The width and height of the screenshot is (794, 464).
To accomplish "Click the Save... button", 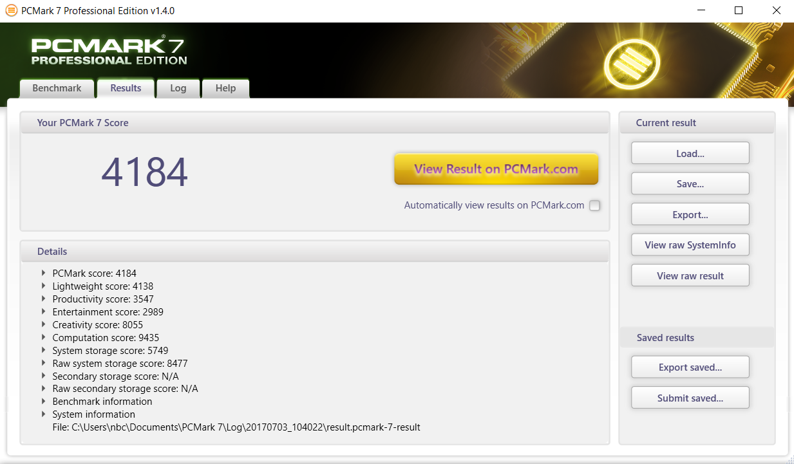I will pos(690,183).
